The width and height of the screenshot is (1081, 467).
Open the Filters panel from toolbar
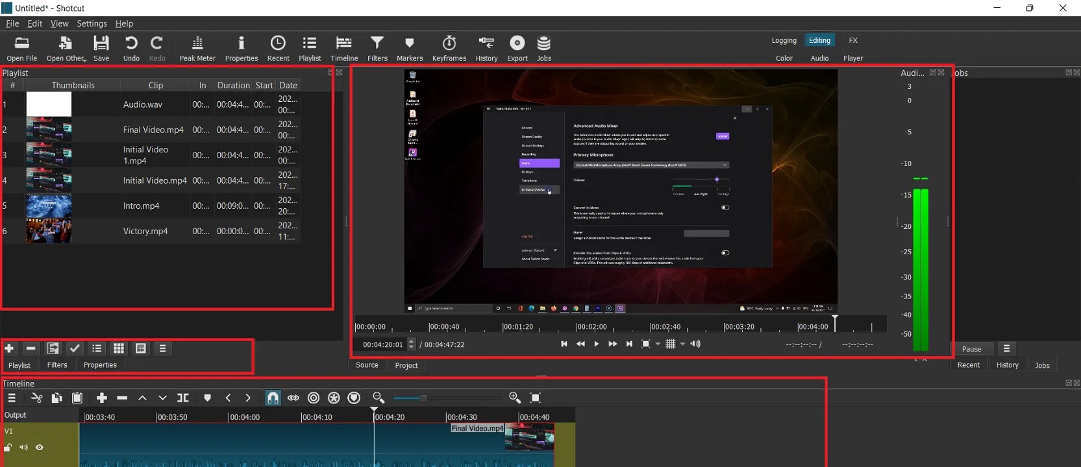(377, 49)
